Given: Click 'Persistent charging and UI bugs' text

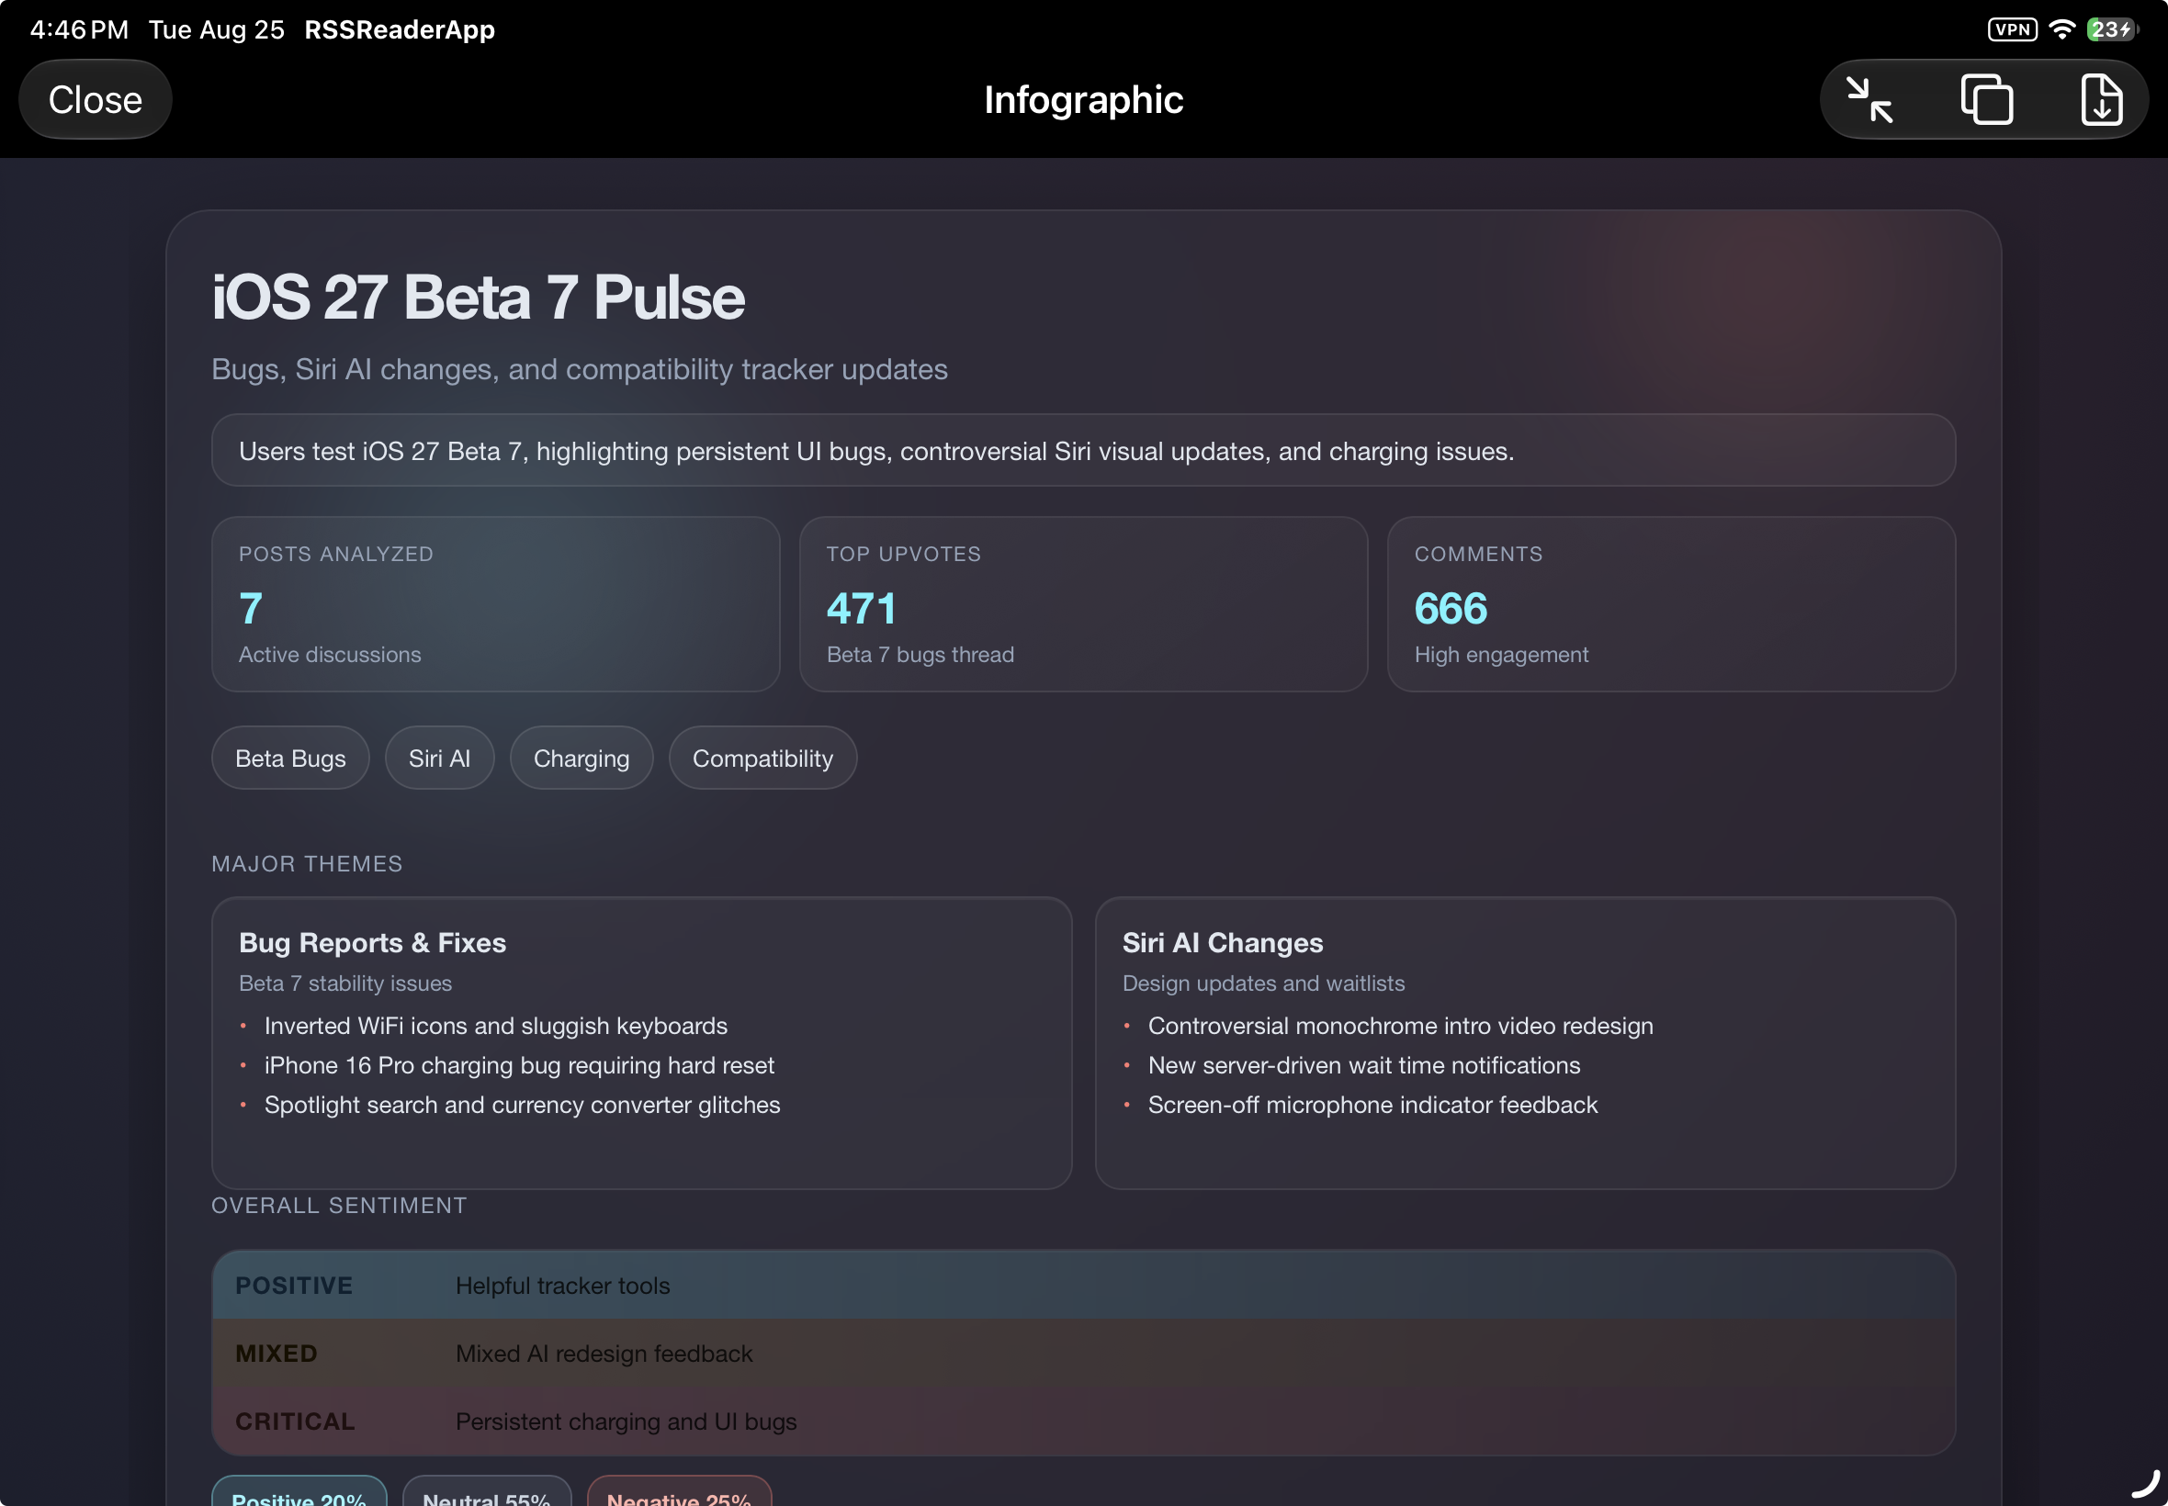Looking at the screenshot, I should [627, 1422].
